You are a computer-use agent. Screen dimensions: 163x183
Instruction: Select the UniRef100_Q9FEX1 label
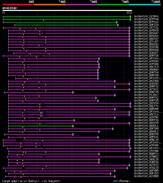(146, 137)
